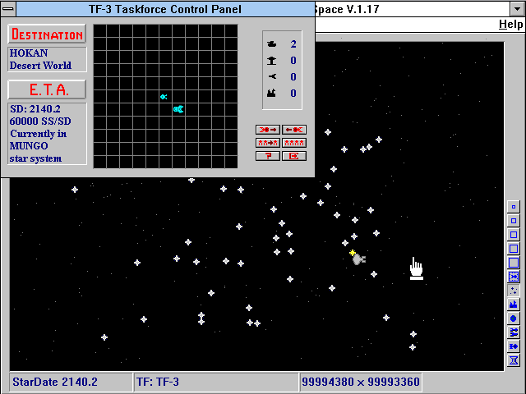Image resolution: width=526 pixels, height=394 pixels.
Task: Click the small fighter craft count icon
Action: click(272, 76)
